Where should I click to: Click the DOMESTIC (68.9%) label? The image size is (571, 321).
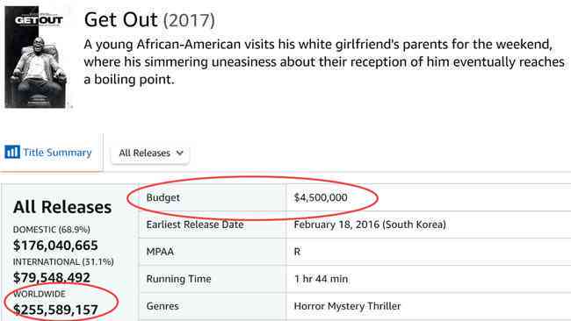51,230
